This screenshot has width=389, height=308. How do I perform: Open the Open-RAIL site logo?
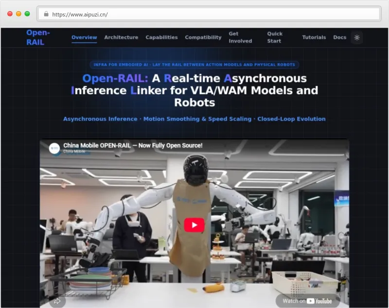38,37
